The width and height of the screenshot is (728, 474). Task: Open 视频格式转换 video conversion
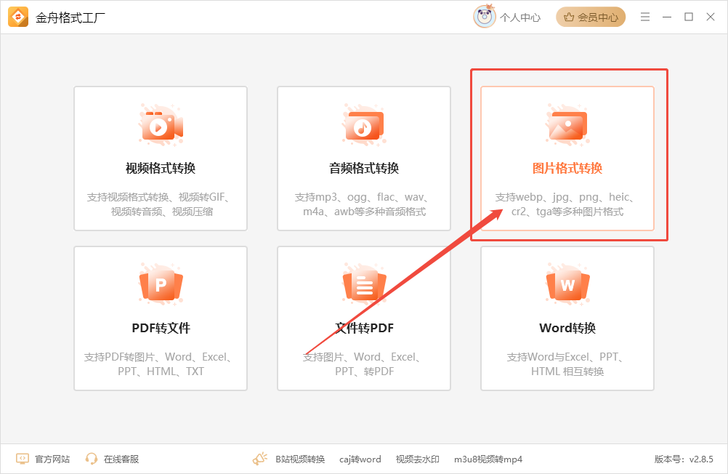[161, 168]
